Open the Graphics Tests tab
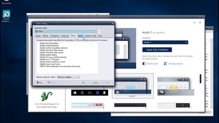This screenshot has height=123, width=219. pyautogui.click(x=91, y=36)
